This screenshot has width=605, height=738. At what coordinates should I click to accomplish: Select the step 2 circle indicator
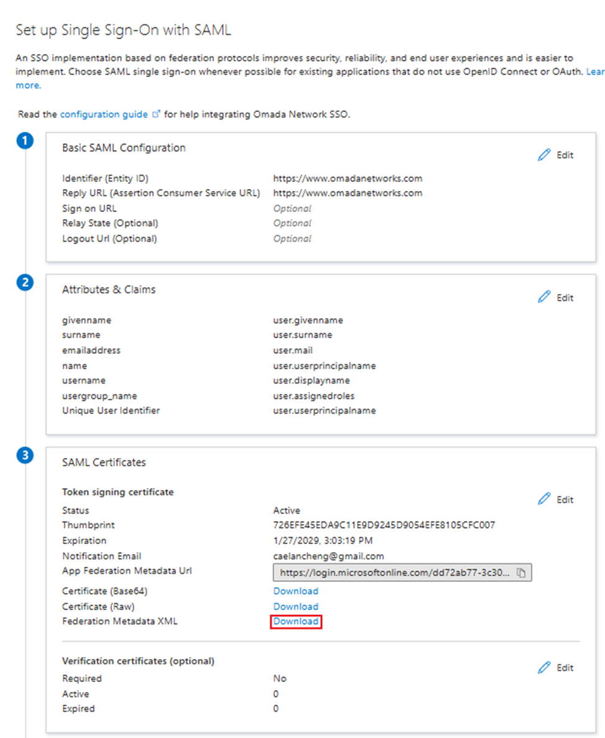[x=25, y=283]
